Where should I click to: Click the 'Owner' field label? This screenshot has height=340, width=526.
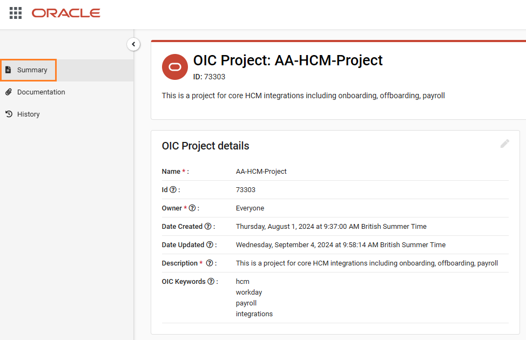[172, 208]
